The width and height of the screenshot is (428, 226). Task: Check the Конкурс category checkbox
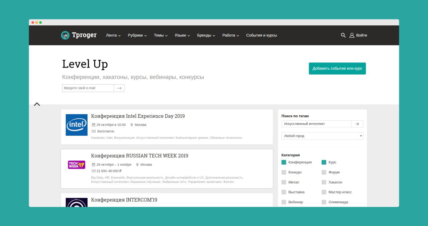(x=284, y=172)
